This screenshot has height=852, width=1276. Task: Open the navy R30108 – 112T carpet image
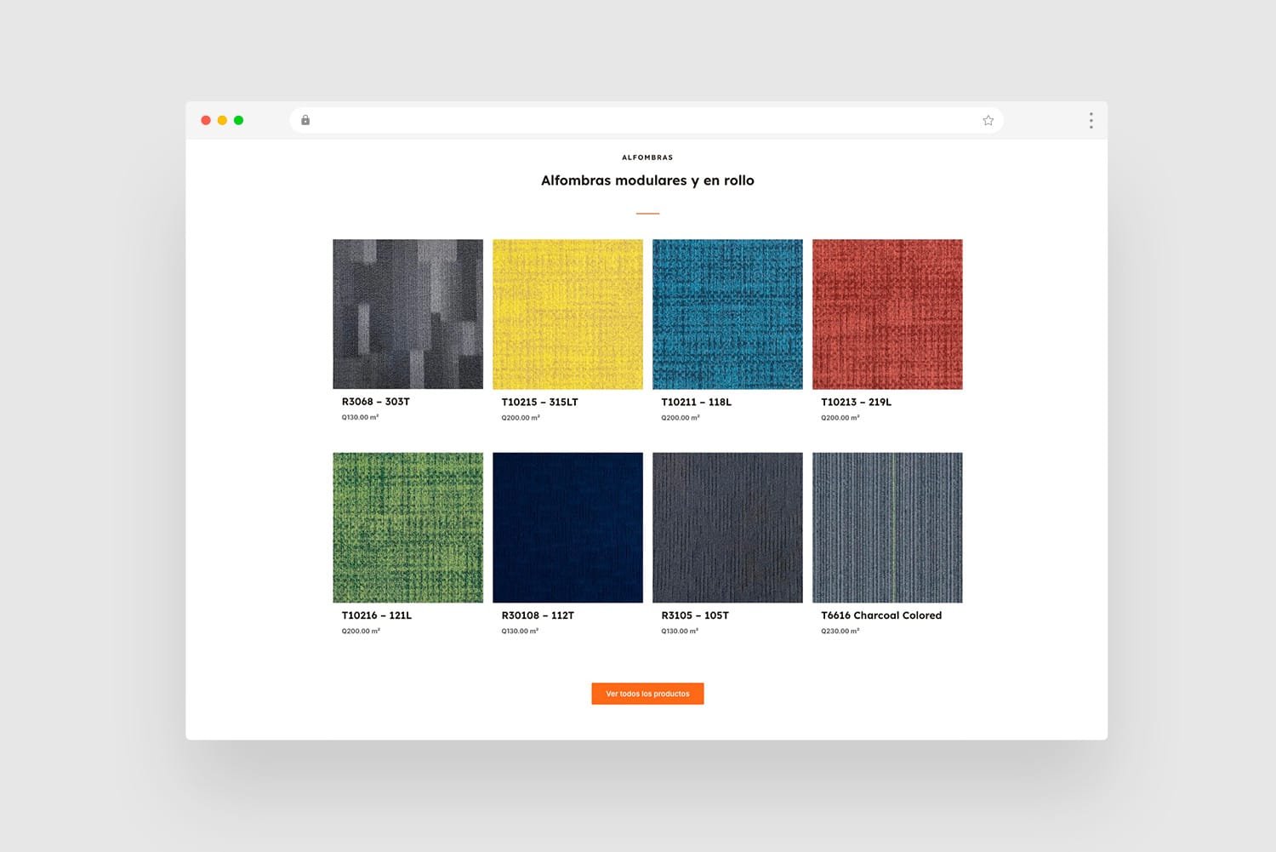point(567,528)
